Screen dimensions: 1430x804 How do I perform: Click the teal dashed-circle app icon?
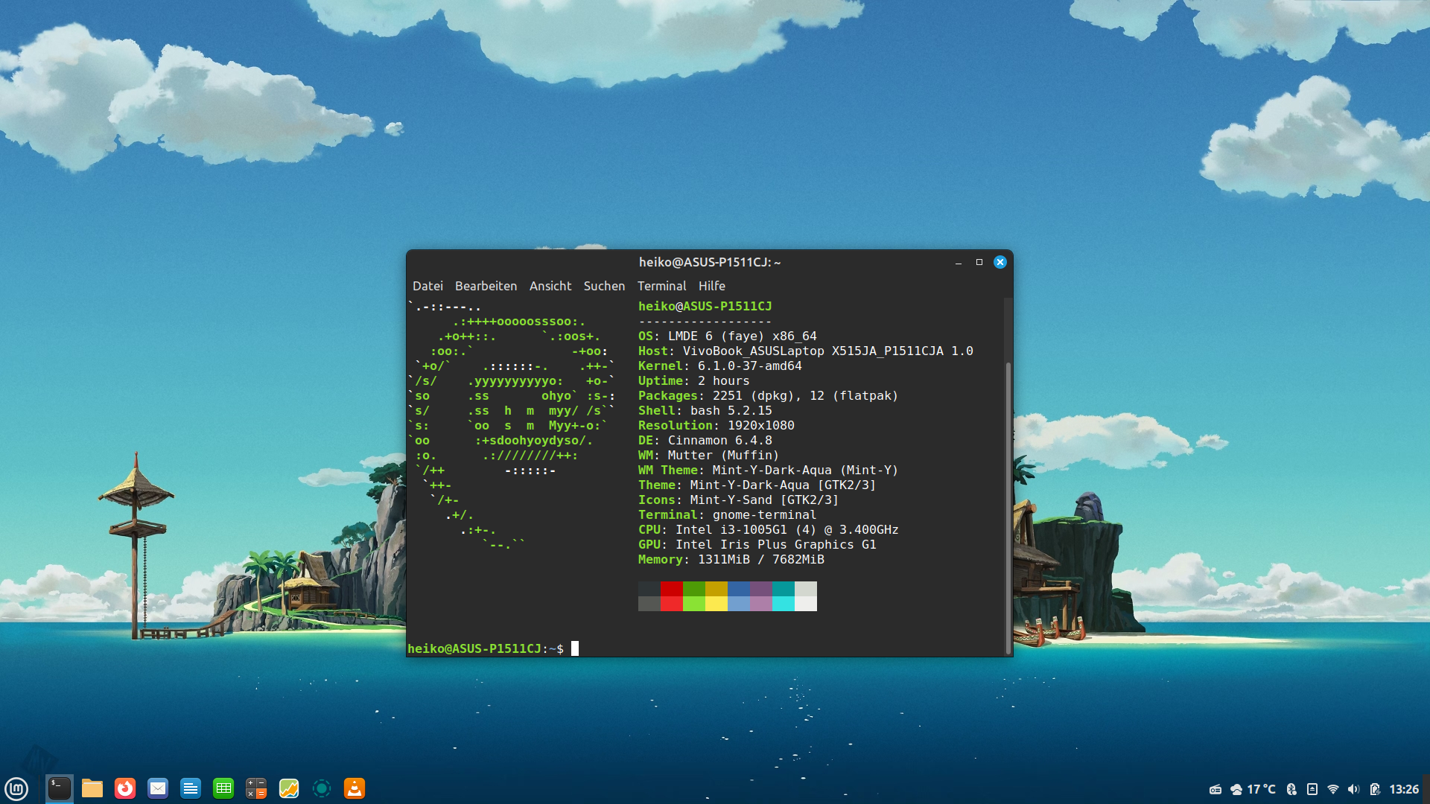322,788
